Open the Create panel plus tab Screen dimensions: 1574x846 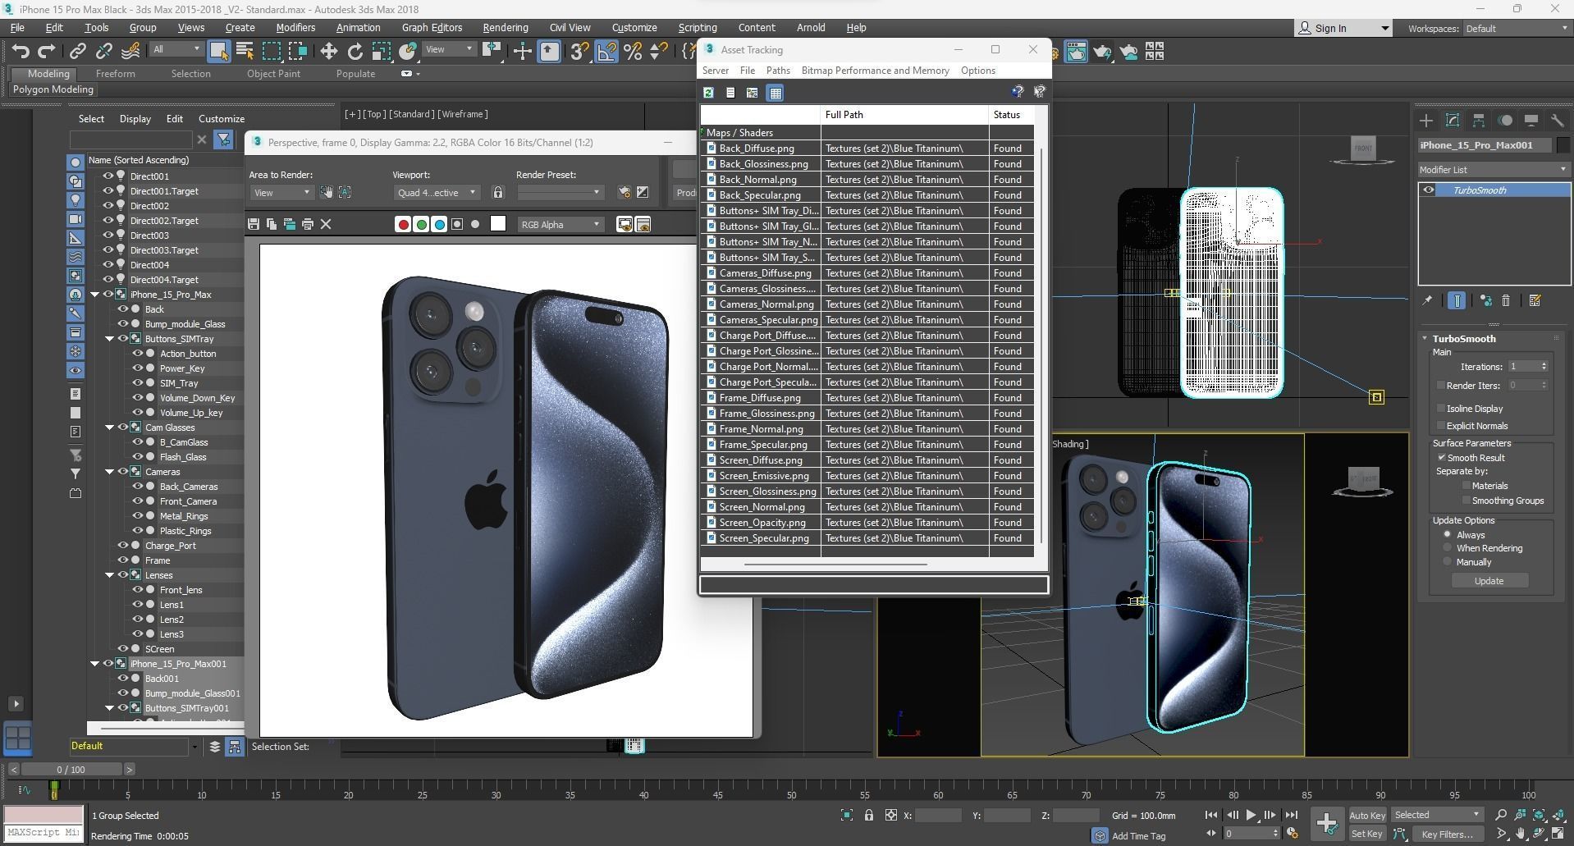pyautogui.click(x=1426, y=121)
